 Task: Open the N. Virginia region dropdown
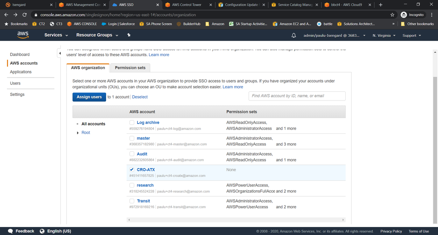coord(384,35)
